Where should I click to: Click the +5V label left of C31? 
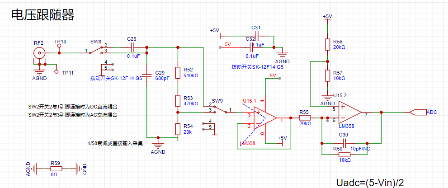tap(215, 30)
